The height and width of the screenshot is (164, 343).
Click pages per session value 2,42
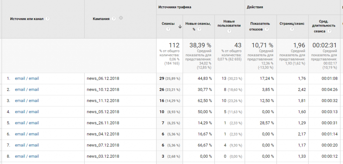pos(302,90)
